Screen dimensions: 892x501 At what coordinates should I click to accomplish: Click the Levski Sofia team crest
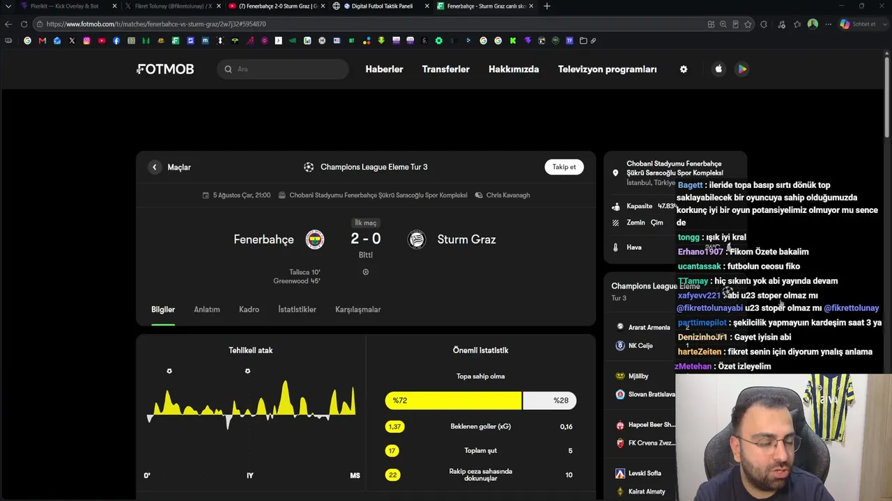(x=620, y=473)
